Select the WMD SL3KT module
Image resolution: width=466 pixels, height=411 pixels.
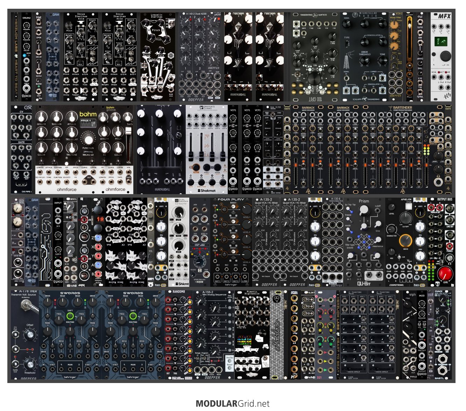pos(308,335)
